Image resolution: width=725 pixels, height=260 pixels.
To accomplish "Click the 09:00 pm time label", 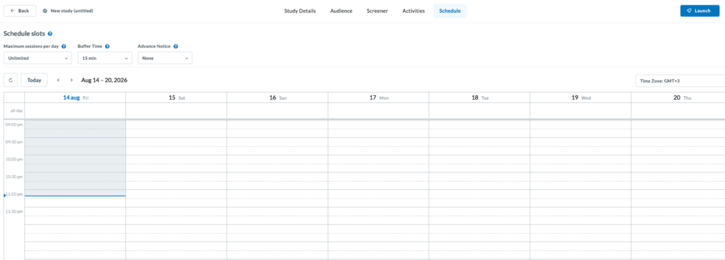I will pos(14,124).
